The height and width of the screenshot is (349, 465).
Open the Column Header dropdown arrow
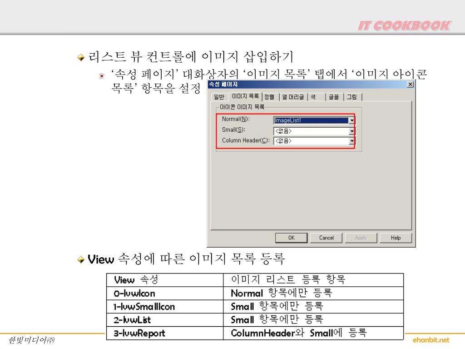point(351,141)
